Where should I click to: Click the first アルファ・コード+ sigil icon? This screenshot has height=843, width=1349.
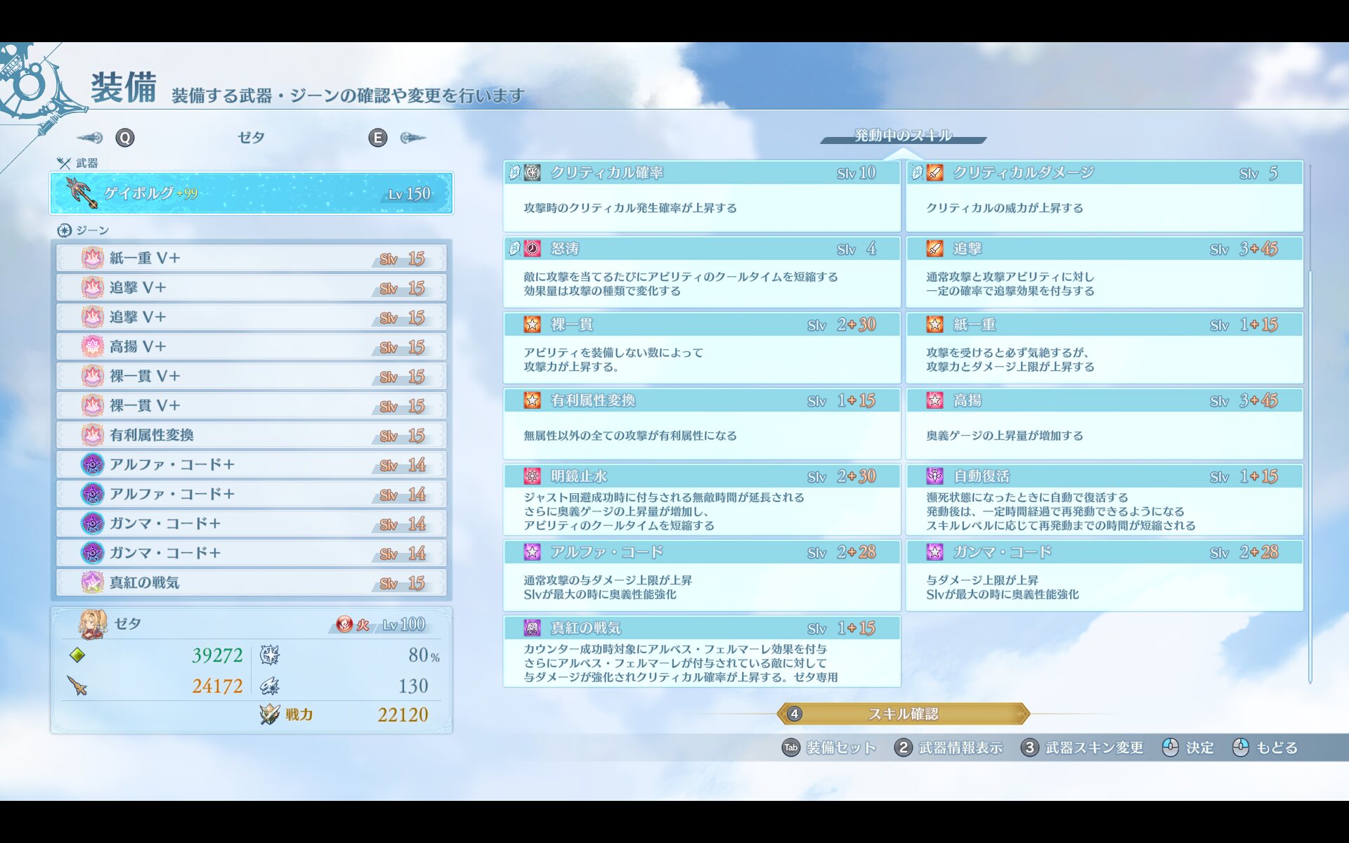point(92,465)
